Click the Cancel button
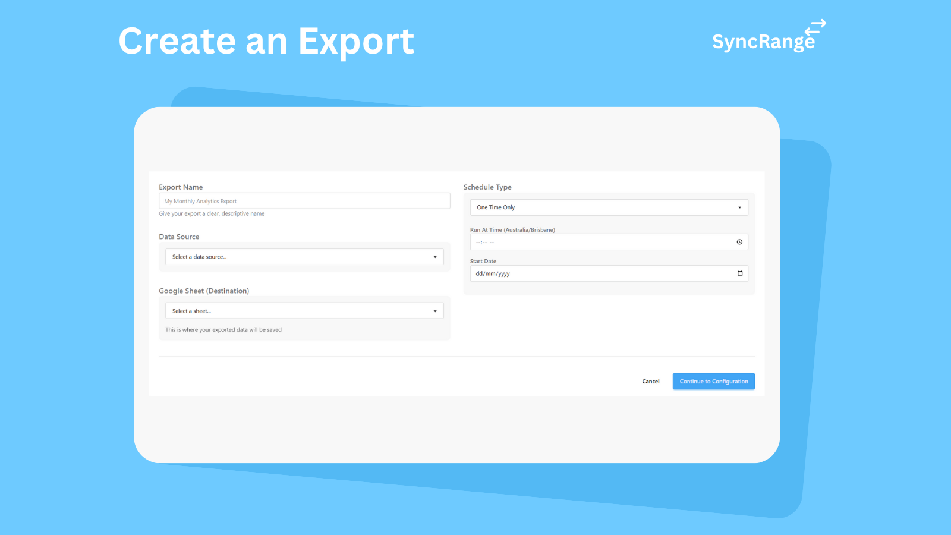 click(x=650, y=381)
